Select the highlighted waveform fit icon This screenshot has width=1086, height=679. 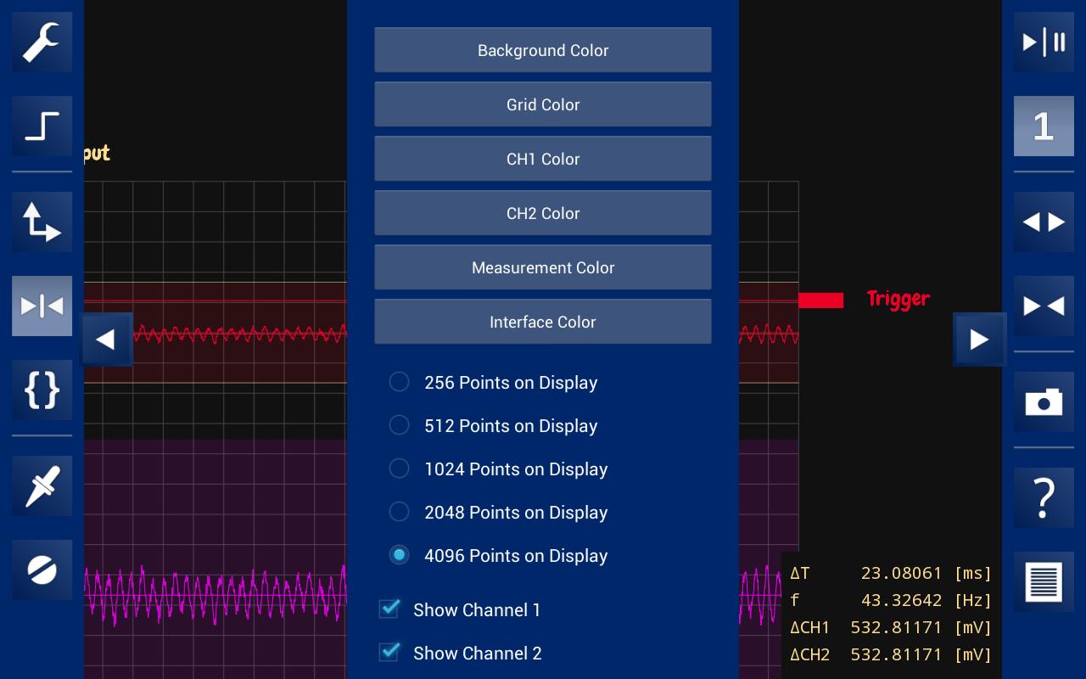(42, 306)
